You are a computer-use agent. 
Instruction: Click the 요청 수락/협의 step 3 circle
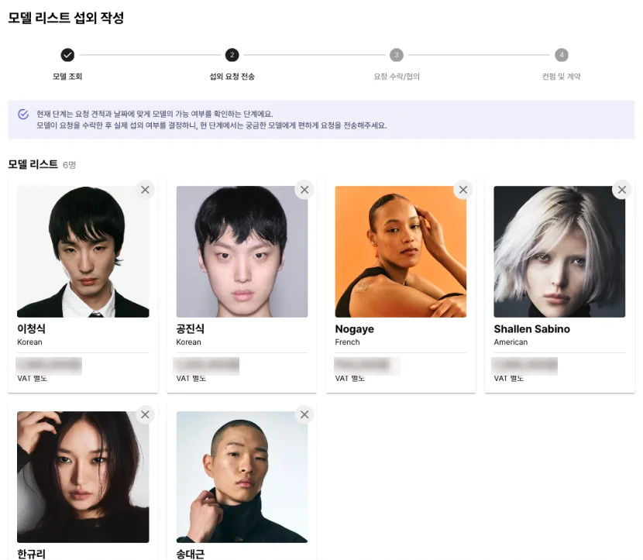click(x=397, y=55)
